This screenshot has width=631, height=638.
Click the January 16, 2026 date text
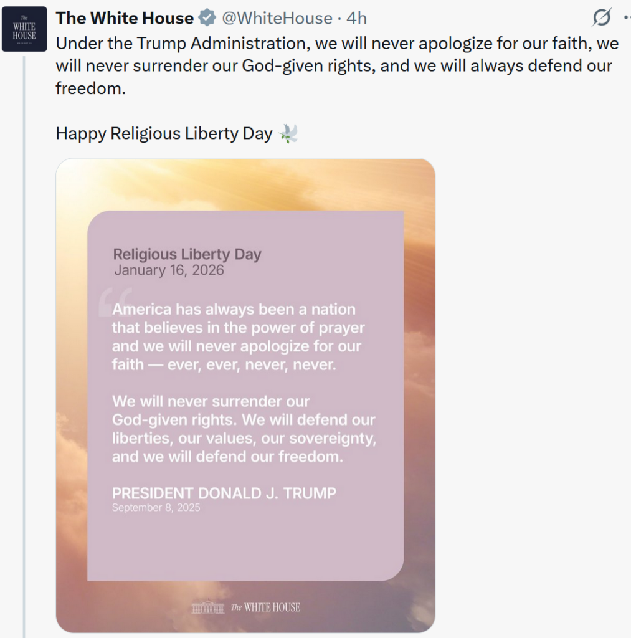pyautogui.click(x=169, y=270)
